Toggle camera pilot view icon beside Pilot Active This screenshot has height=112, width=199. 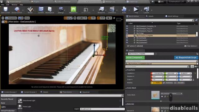(x=6, y=22)
